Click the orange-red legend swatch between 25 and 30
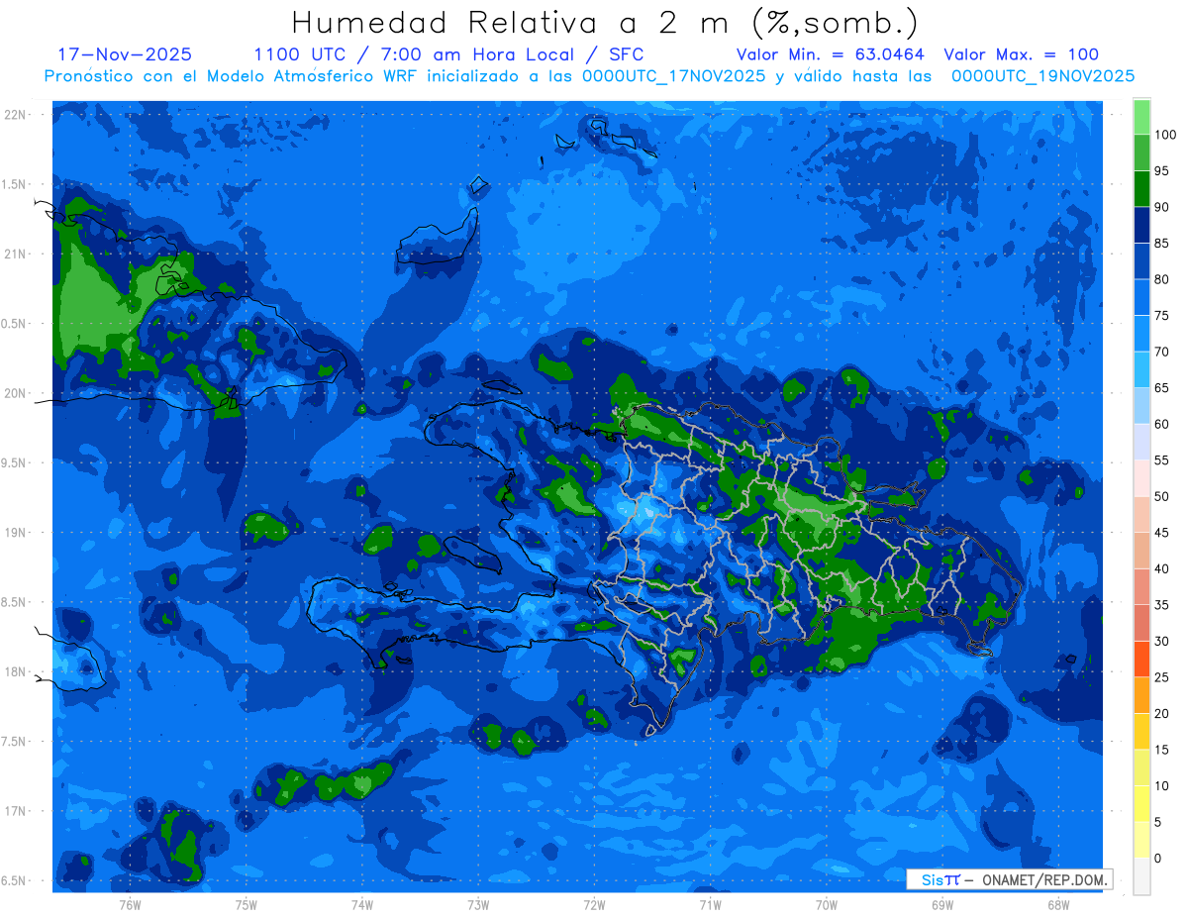The height and width of the screenshot is (918, 1188). tap(1141, 659)
